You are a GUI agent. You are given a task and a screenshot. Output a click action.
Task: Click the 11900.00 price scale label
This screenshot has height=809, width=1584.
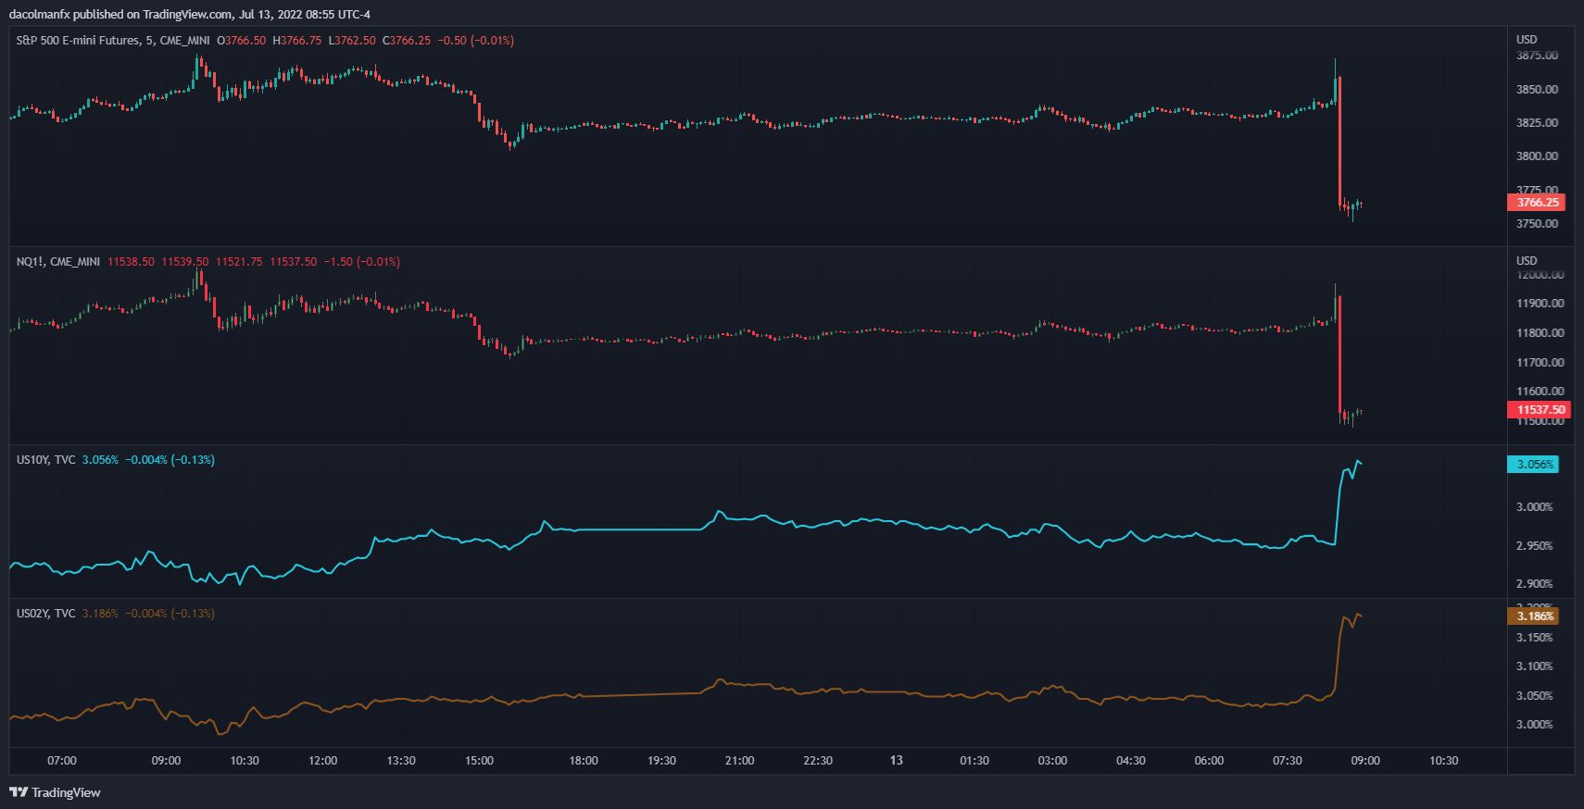click(x=1540, y=304)
